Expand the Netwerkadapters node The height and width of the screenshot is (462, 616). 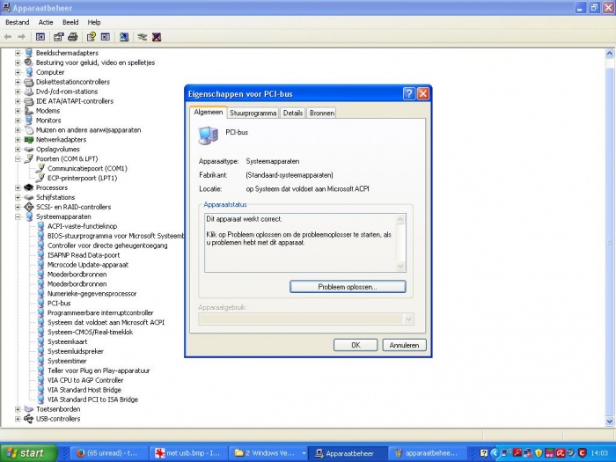(18, 139)
